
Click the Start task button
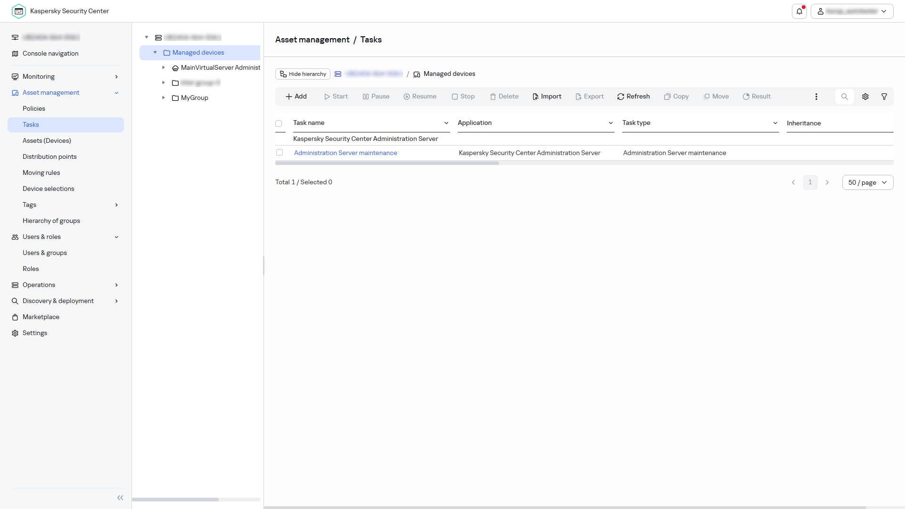[x=336, y=97]
